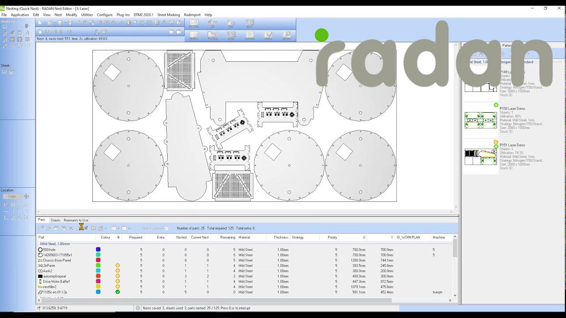Click the Info toolbar icon
566x318 pixels.
pyautogui.click(x=128, y=23)
